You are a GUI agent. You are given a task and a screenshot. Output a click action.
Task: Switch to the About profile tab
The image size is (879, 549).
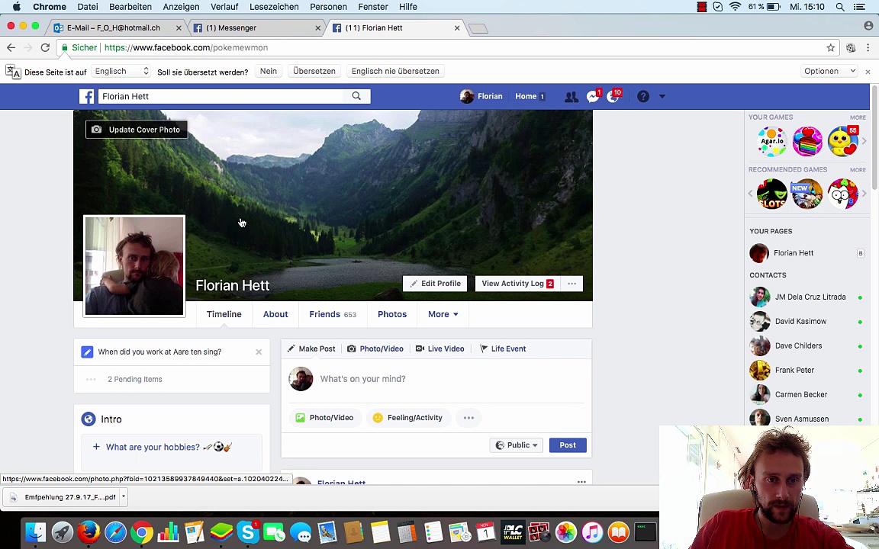pyautogui.click(x=275, y=314)
